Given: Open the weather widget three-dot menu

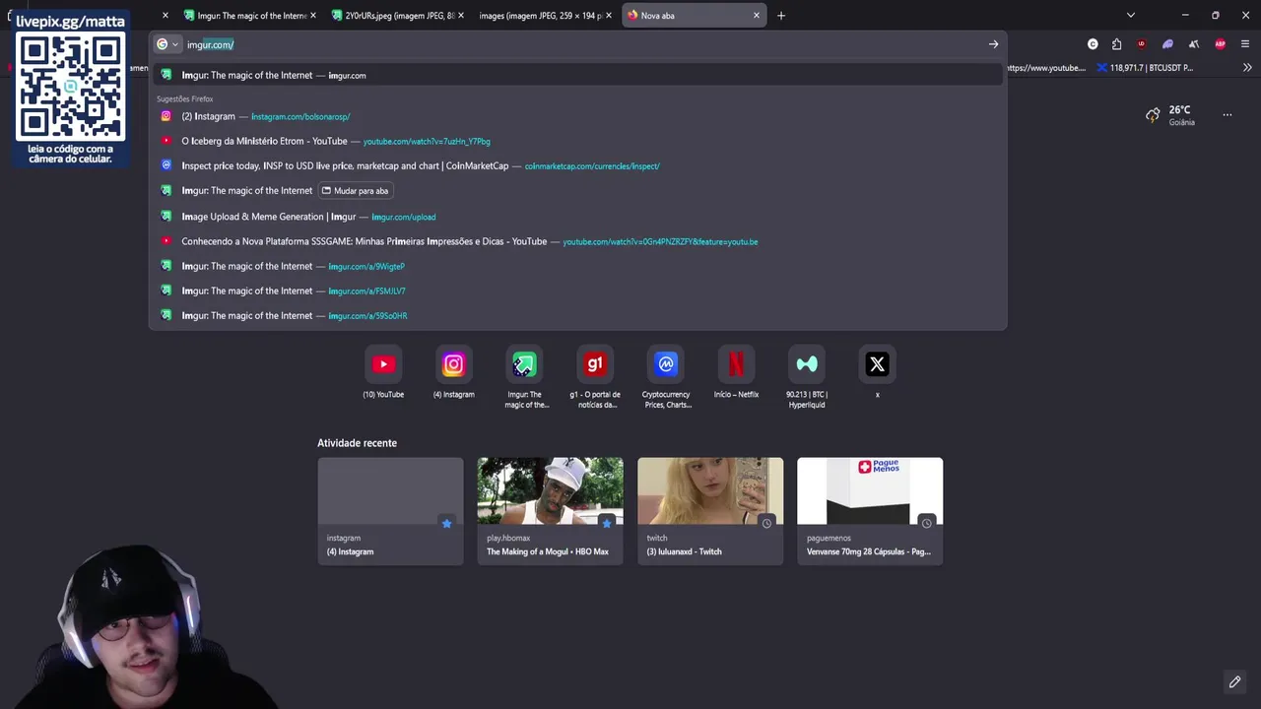Looking at the screenshot, I should [x=1228, y=115].
